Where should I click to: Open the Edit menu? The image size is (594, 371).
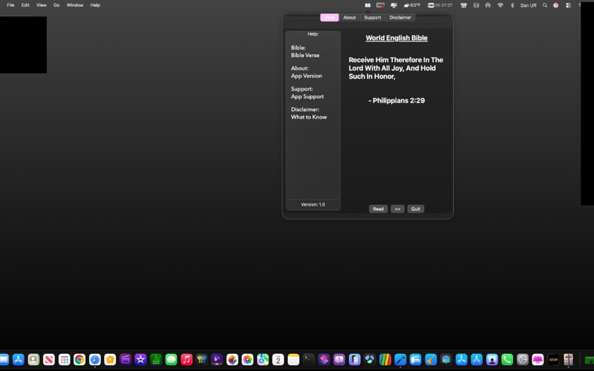point(25,5)
